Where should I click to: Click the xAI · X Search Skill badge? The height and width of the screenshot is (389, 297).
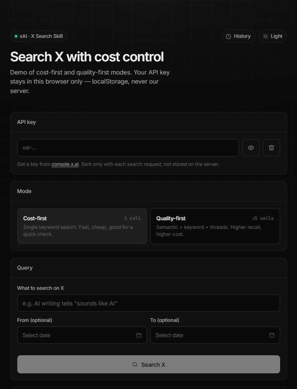click(38, 36)
